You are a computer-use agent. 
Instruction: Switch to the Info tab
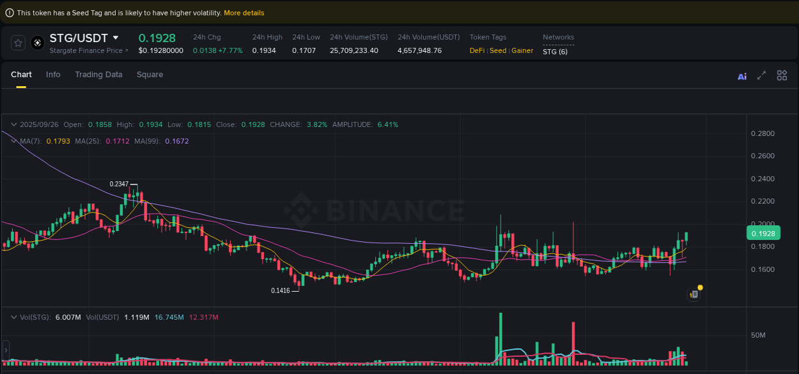pyautogui.click(x=53, y=75)
